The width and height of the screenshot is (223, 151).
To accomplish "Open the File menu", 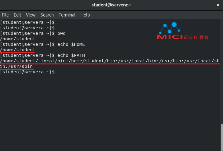I will point(5,15).
